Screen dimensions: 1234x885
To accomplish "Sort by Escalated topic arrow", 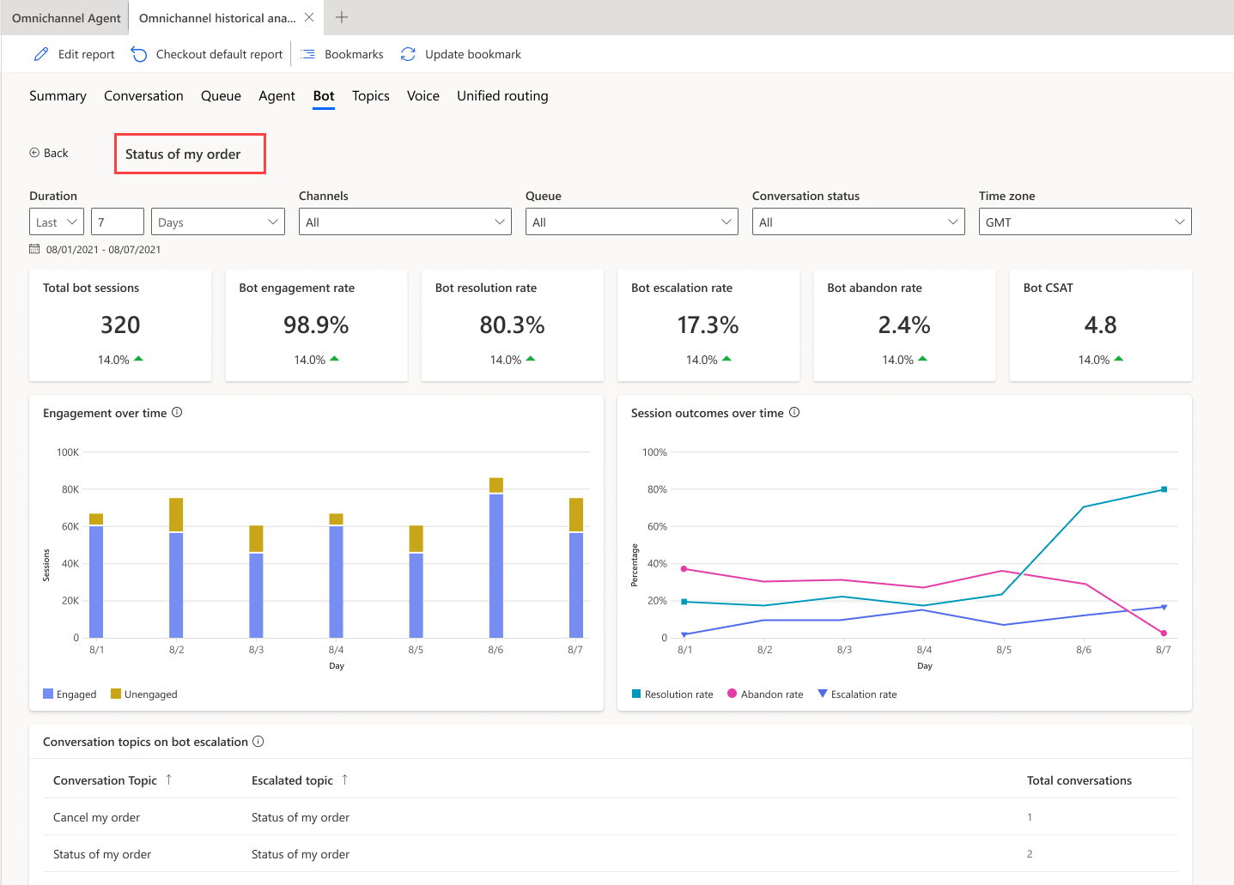I will coord(345,779).
